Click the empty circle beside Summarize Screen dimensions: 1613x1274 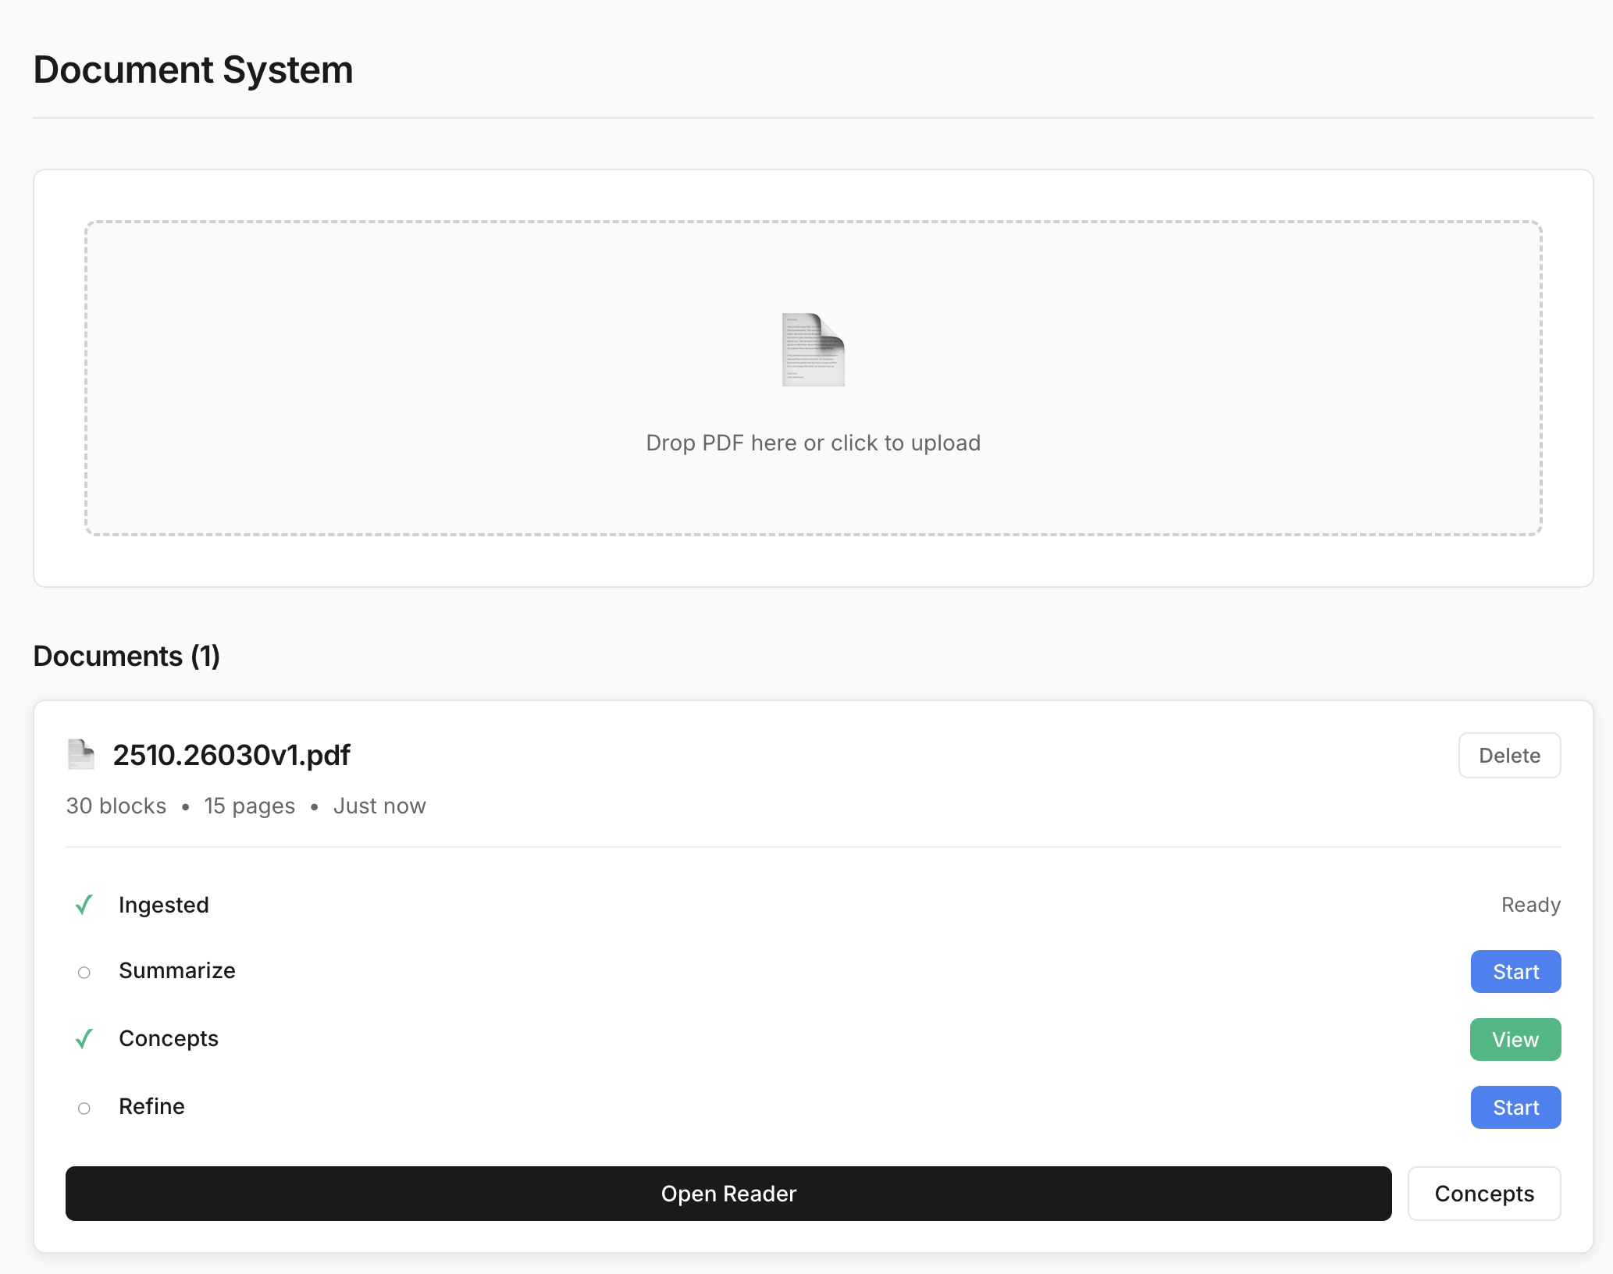(84, 972)
